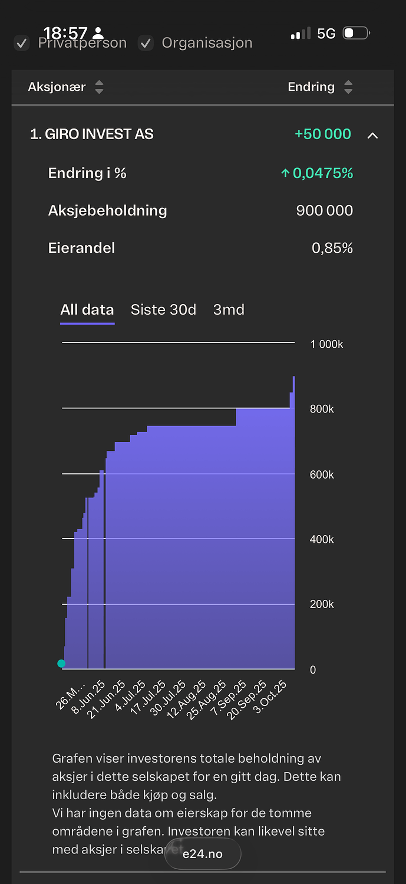Click the Endring column header text
This screenshot has width=406, height=884.
(x=311, y=87)
